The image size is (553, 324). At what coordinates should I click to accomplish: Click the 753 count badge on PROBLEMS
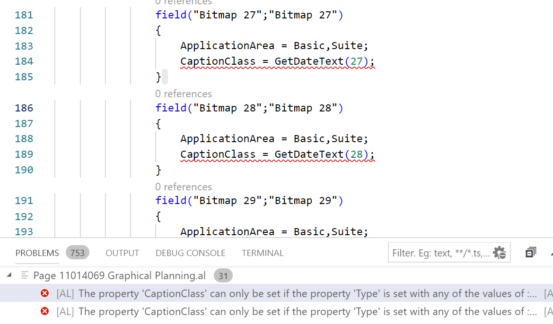point(77,253)
